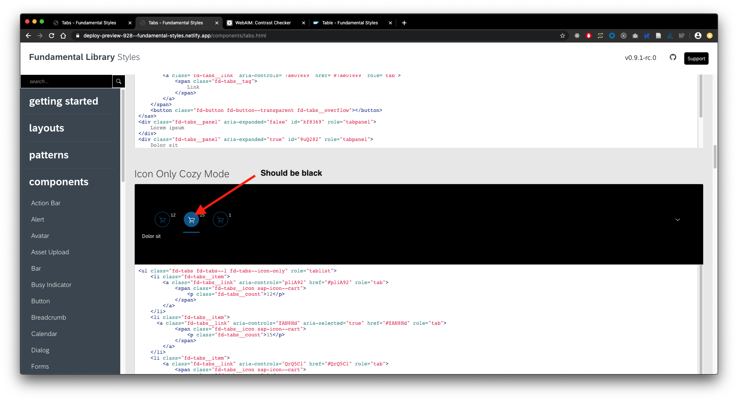Click the yellow circular update toggle icon
Screen dimensions: 738x401
[709, 36]
